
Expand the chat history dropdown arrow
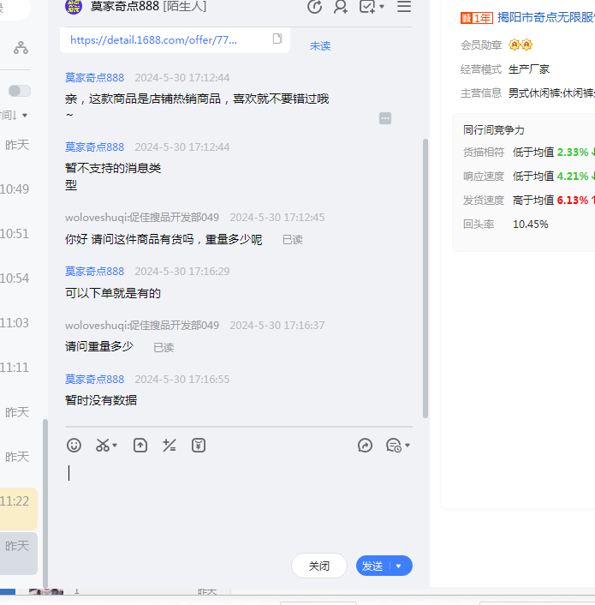pos(408,446)
